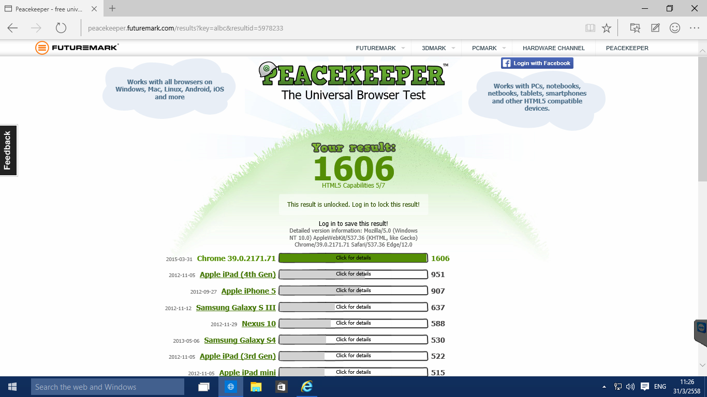
Task: Open Edge More actions menu
Action: click(695, 28)
